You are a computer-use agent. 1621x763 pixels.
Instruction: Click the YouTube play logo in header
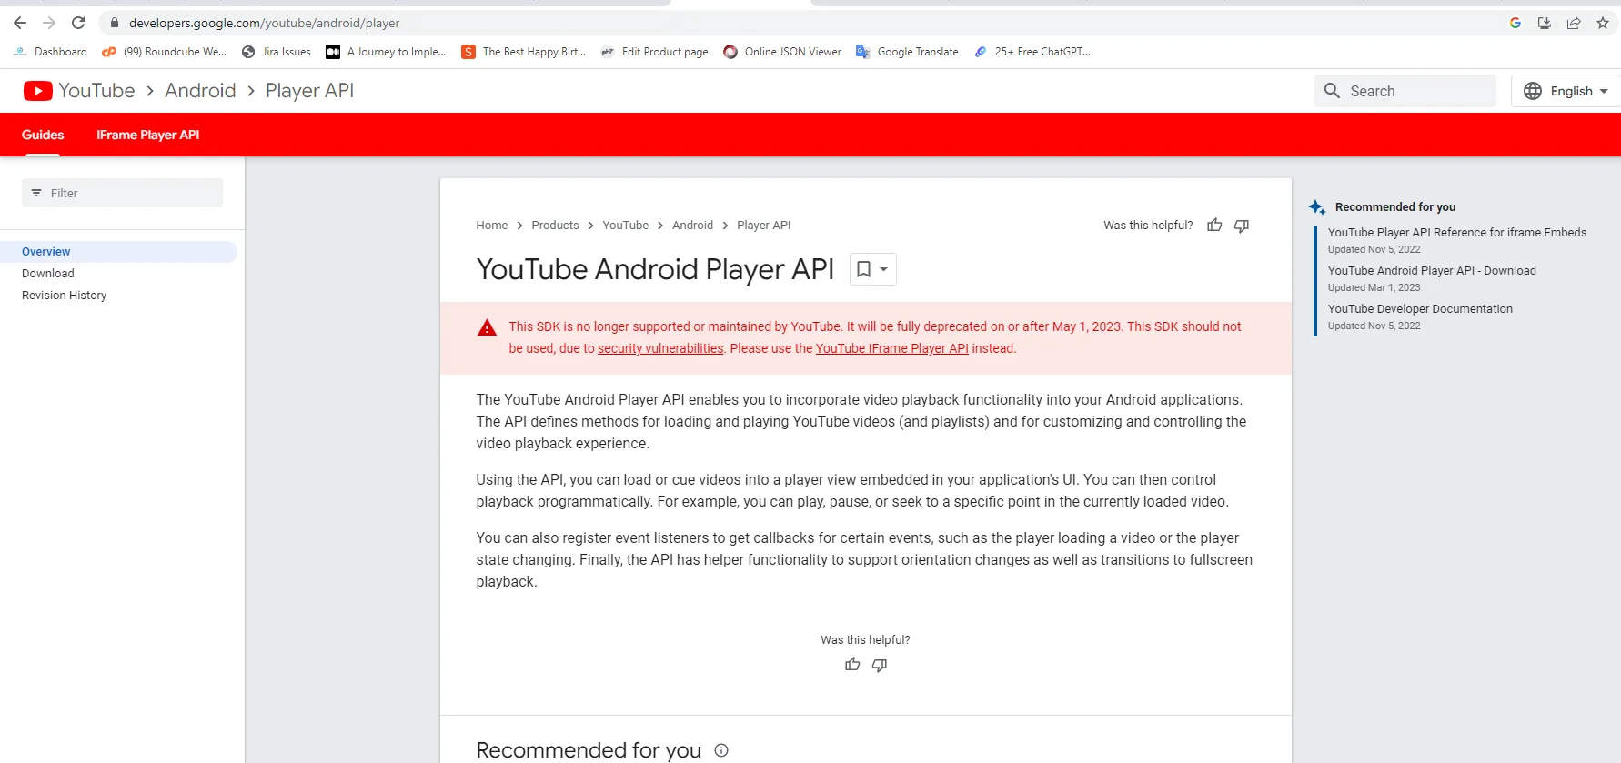coord(37,91)
